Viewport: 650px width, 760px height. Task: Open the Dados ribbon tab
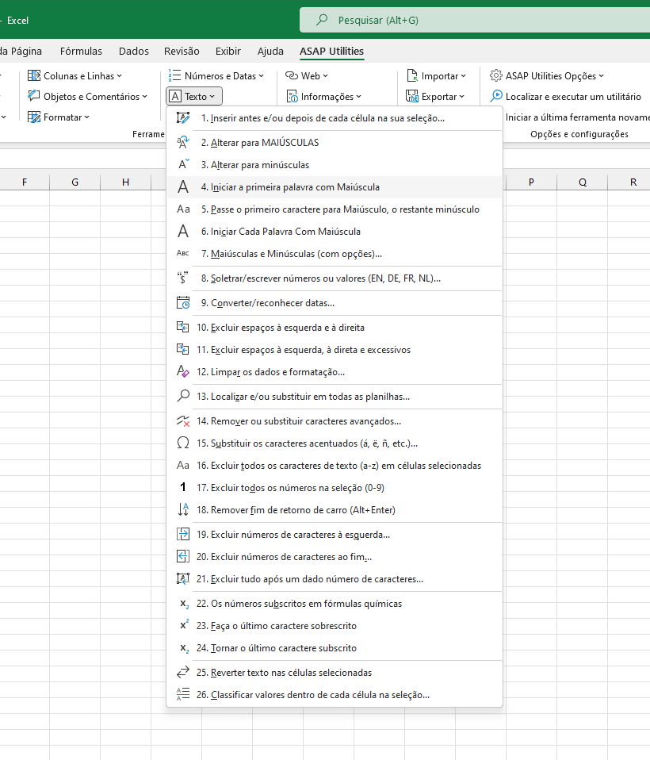tap(134, 51)
